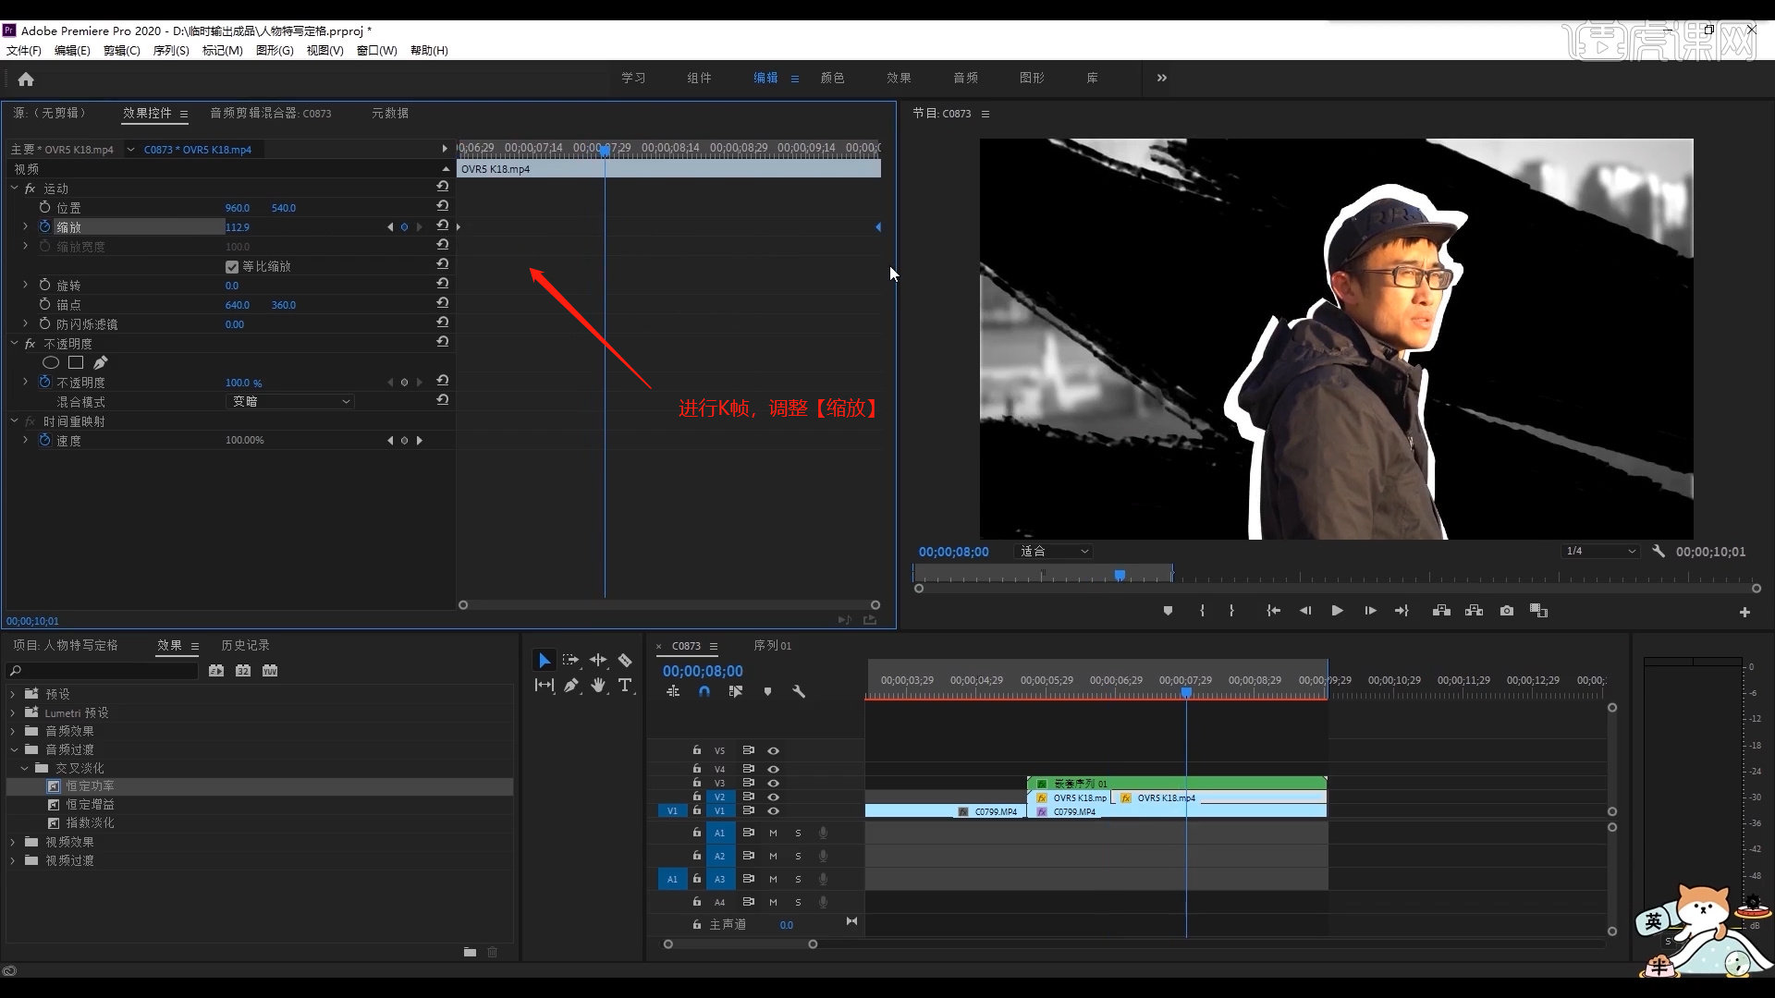Switch to Color workspace tab
The image size is (1775, 998).
pos(832,79)
